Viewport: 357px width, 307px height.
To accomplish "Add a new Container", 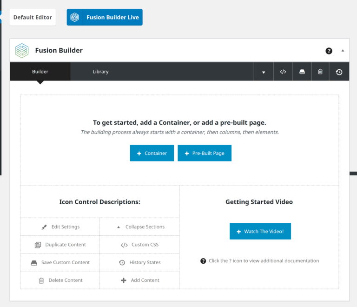I will (152, 153).
